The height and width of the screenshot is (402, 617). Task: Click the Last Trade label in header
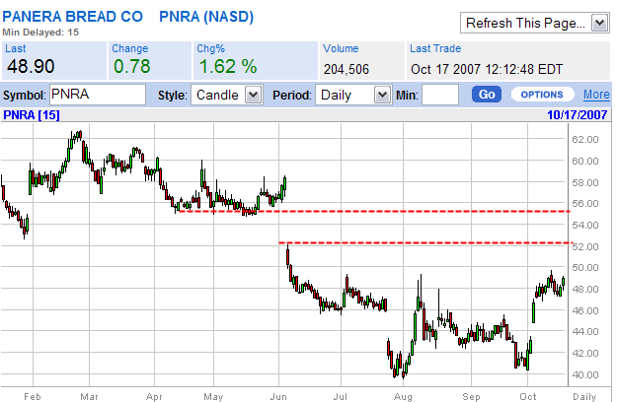[x=435, y=48]
